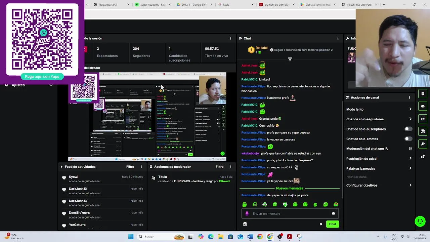Open the channel actions icon in right sidebar
This screenshot has width=430, height=242.
coord(423,131)
